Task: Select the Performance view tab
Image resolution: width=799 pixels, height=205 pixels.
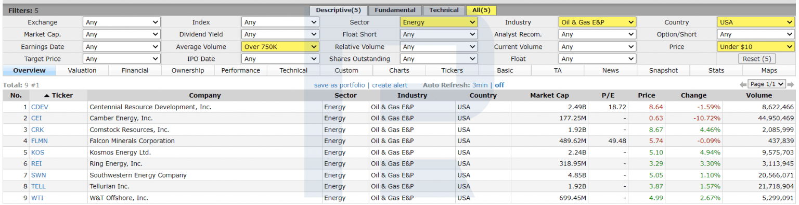Action: point(241,70)
